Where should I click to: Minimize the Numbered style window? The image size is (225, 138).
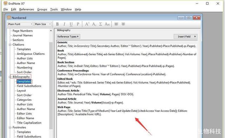pyautogui.click(x=181, y=18)
